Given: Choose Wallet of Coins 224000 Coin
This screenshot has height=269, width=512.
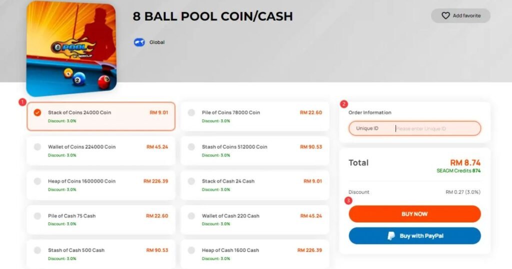Looking at the screenshot, I should (101, 150).
